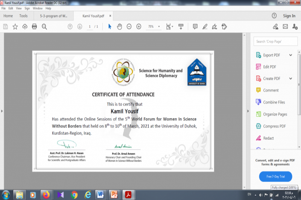
Task: Send file by email envelope icon
Action: 285,27
